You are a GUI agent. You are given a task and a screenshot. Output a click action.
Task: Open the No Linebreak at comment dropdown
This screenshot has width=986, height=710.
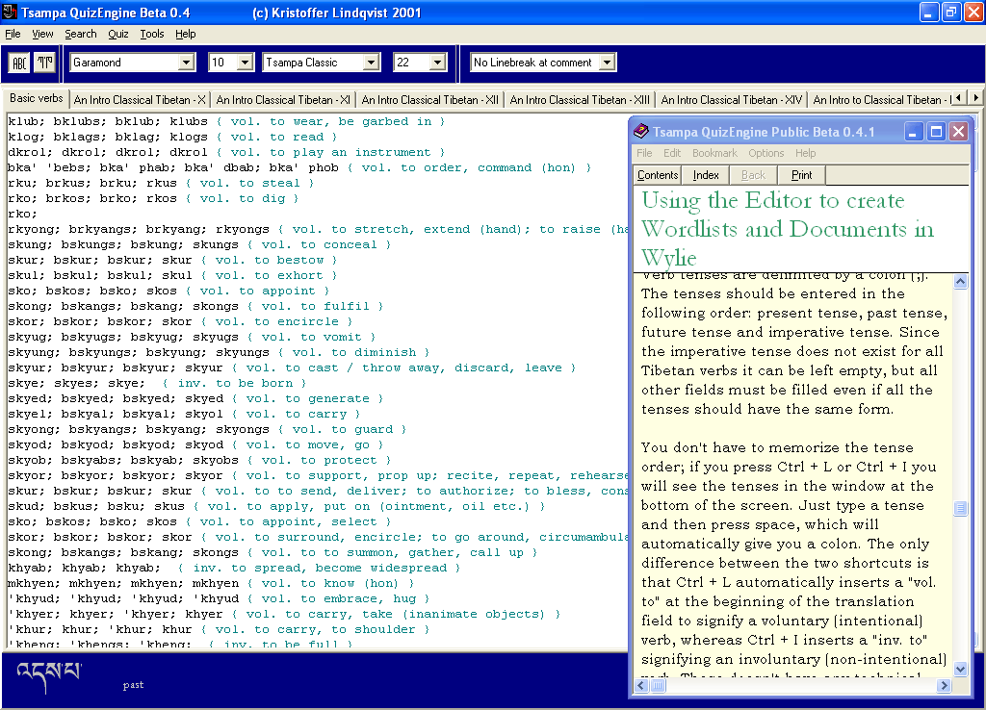[607, 63]
